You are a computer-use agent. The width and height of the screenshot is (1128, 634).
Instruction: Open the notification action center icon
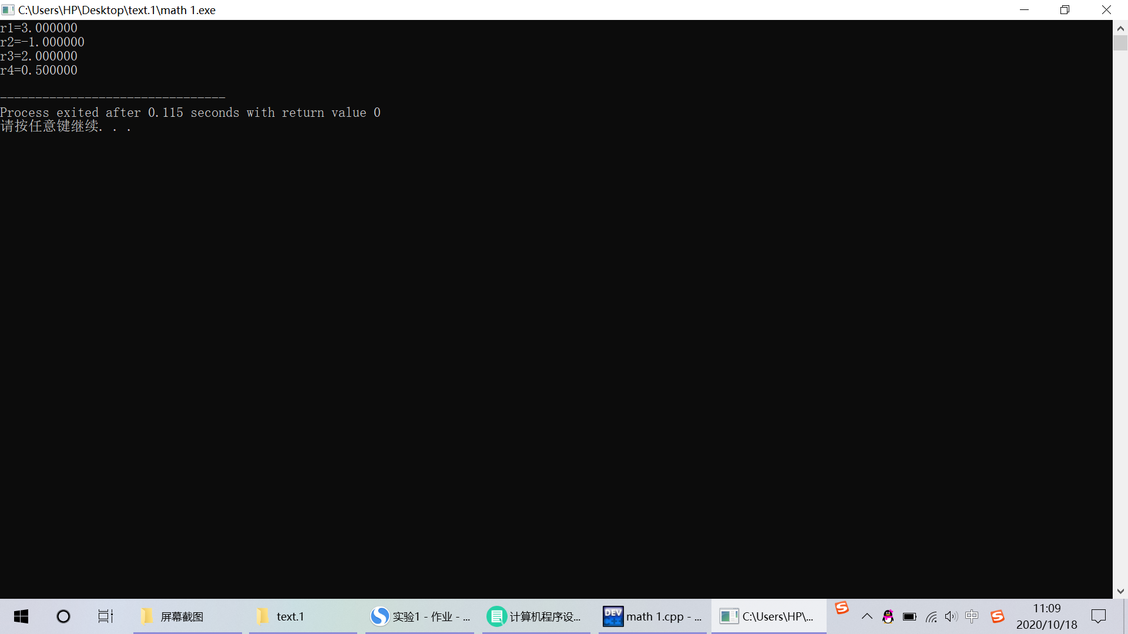tap(1098, 616)
